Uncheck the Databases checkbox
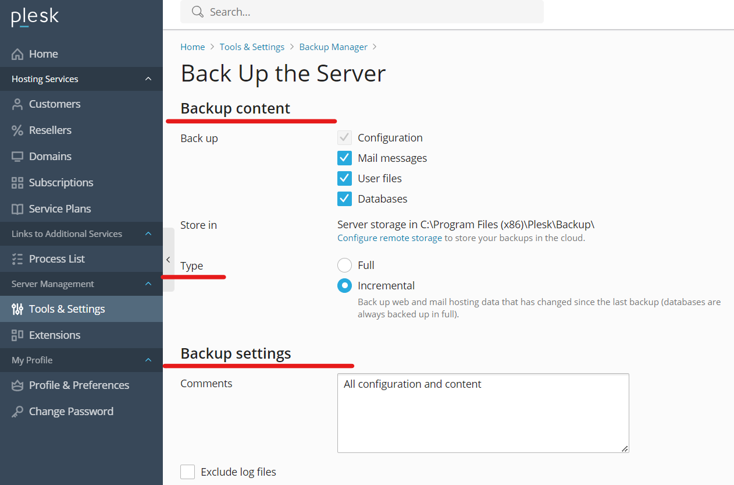 344,199
